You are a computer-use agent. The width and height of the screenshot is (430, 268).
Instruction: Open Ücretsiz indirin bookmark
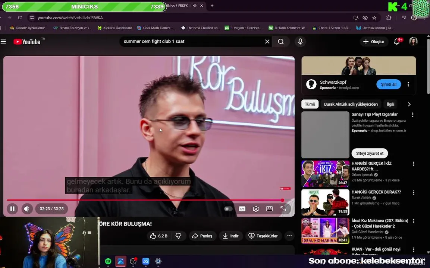(375, 28)
